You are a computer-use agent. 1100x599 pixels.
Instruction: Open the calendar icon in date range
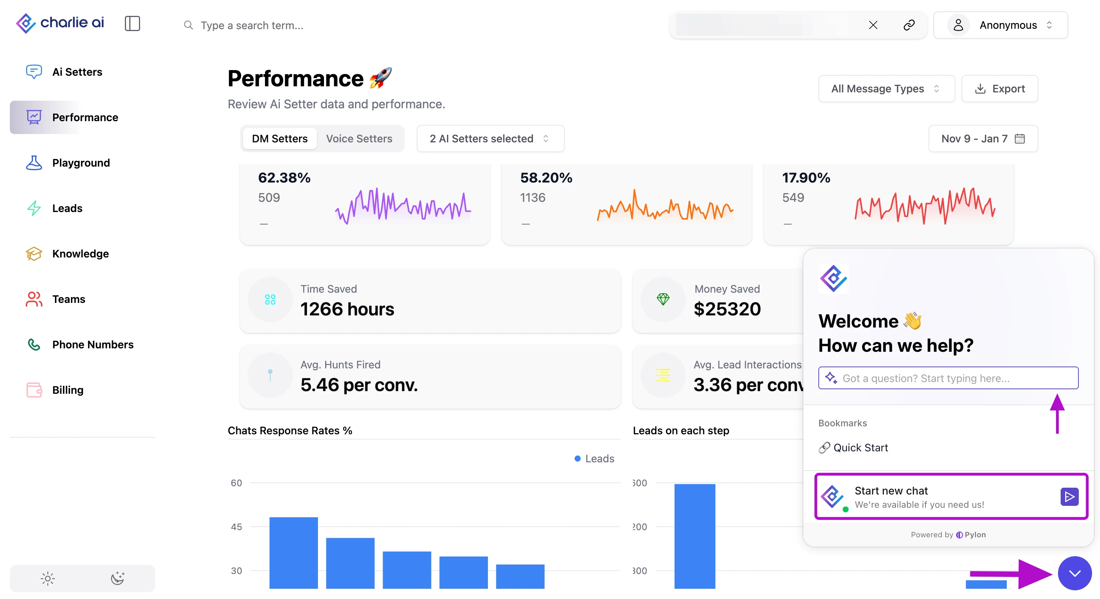pyautogui.click(x=1020, y=139)
